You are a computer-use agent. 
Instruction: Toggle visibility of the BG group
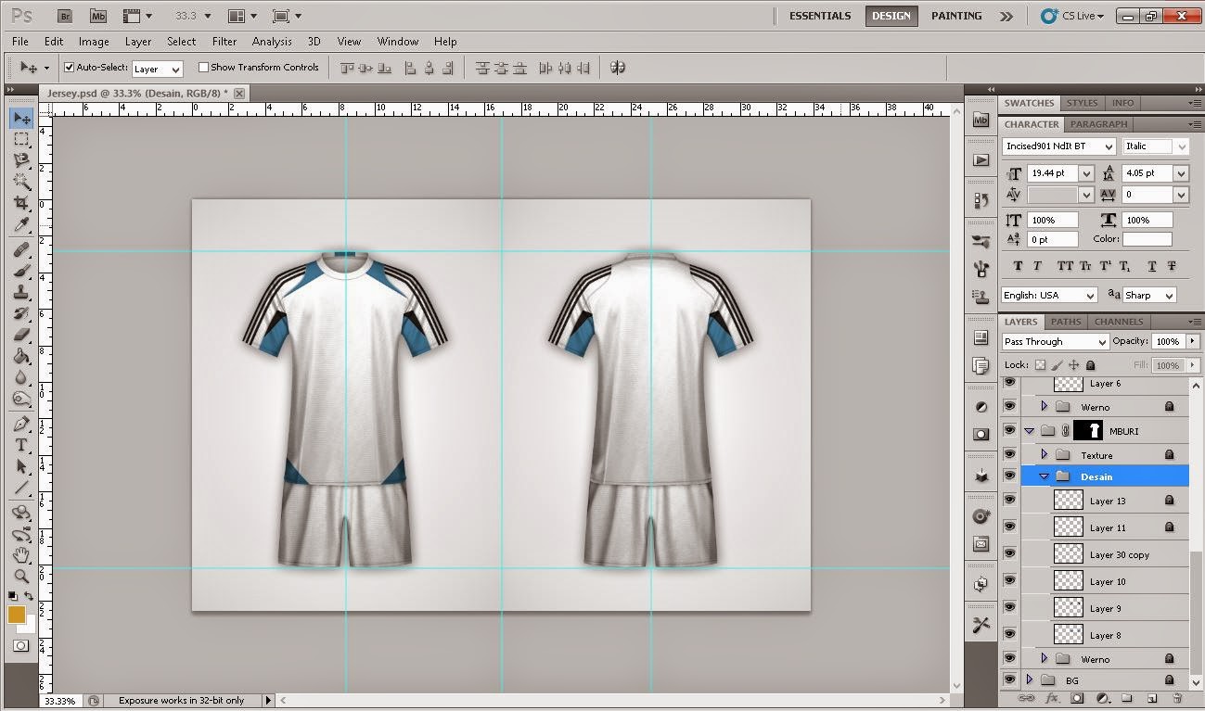[x=1009, y=679]
